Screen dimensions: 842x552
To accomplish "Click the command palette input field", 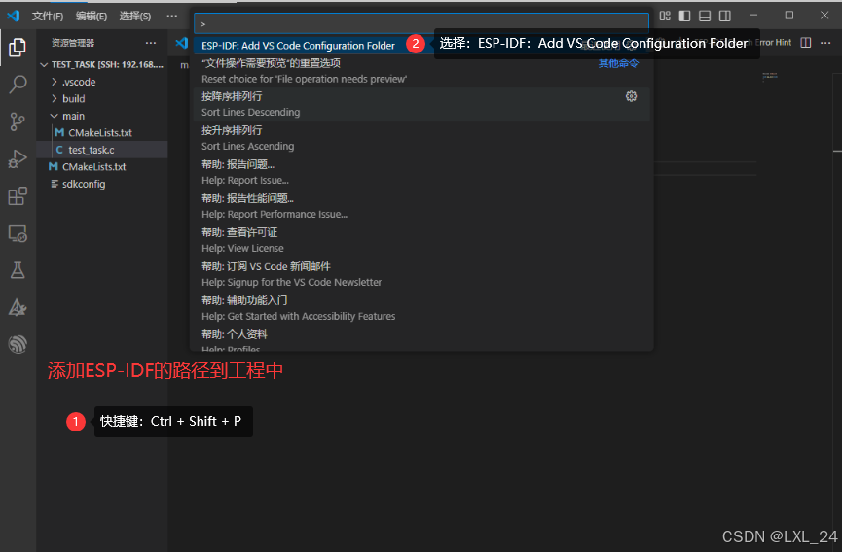I will [x=421, y=23].
